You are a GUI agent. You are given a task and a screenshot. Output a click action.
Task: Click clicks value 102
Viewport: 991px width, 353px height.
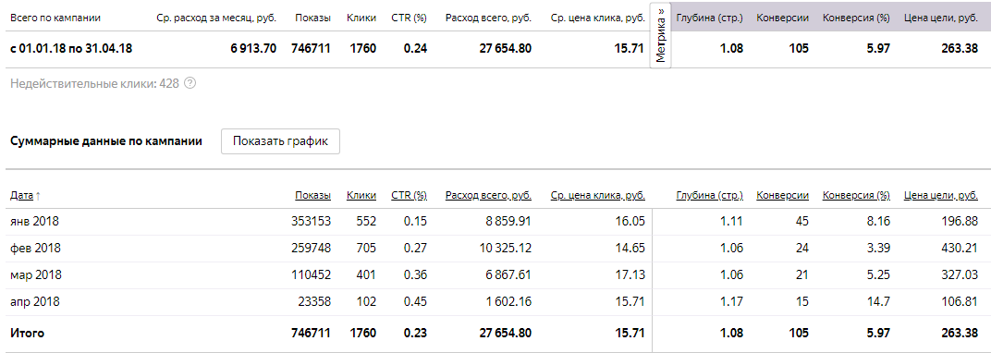(x=367, y=302)
